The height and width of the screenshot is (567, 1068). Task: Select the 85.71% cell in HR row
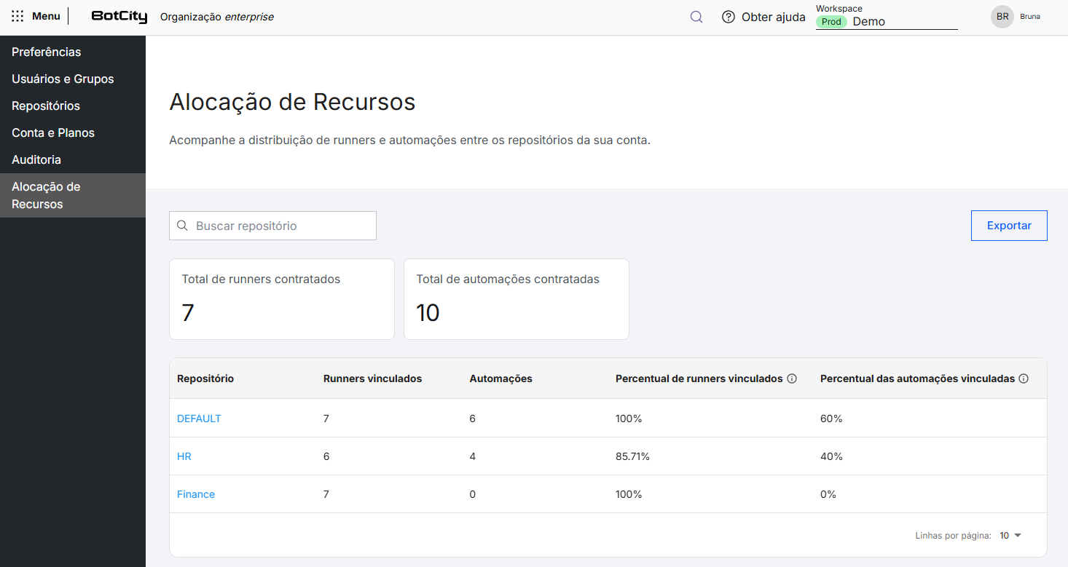tap(632, 456)
